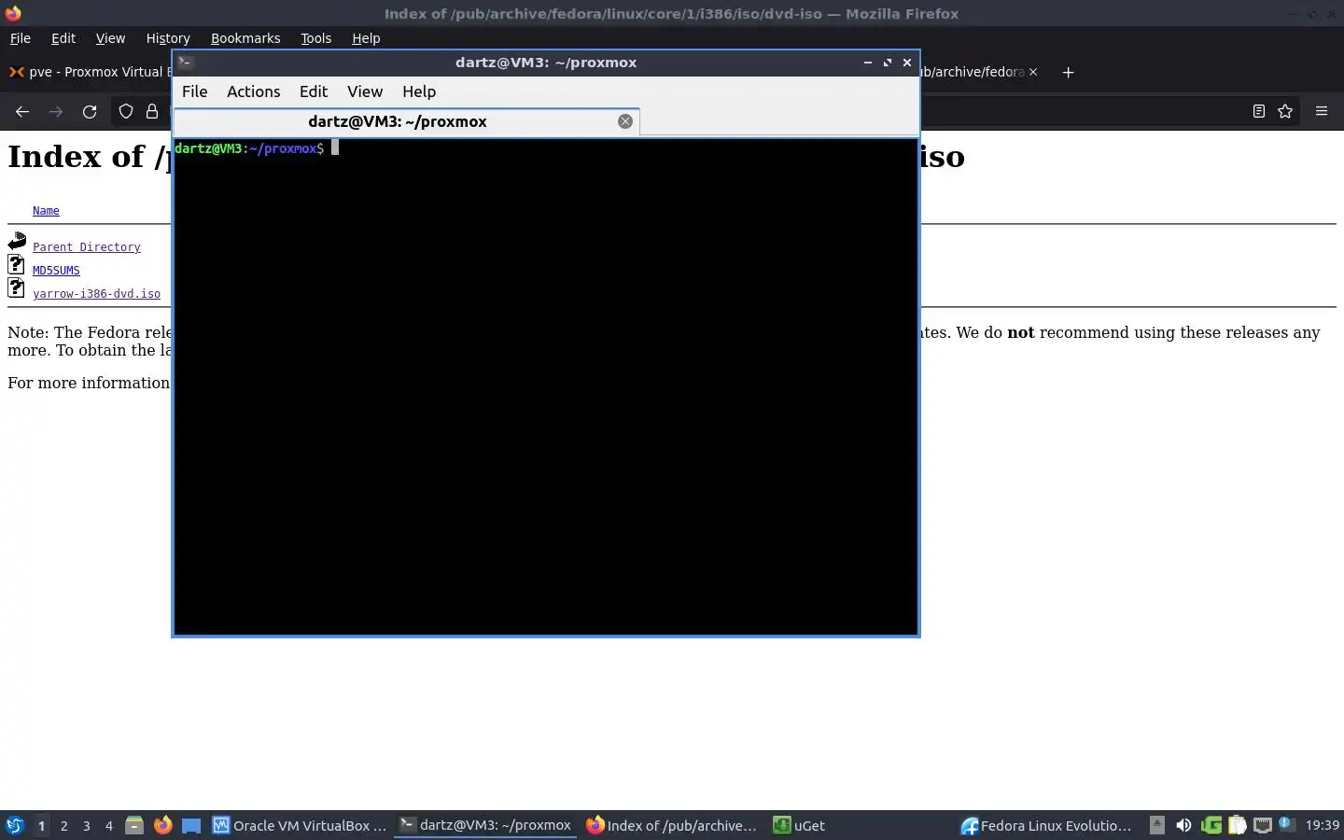The image size is (1344, 840).
Task: Launch Firefox from taskbar quick launcher
Action: coord(163,825)
